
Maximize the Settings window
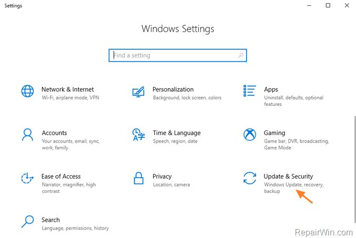pyautogui.click(x=328, y=5)
